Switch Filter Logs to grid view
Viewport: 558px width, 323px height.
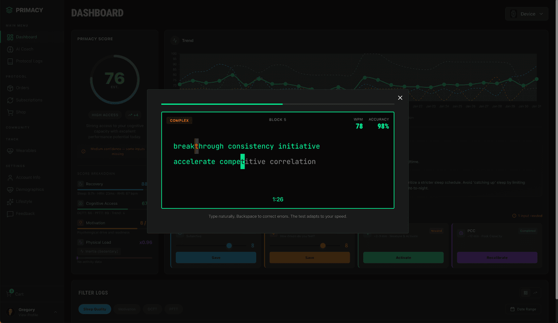coord(525,293)
